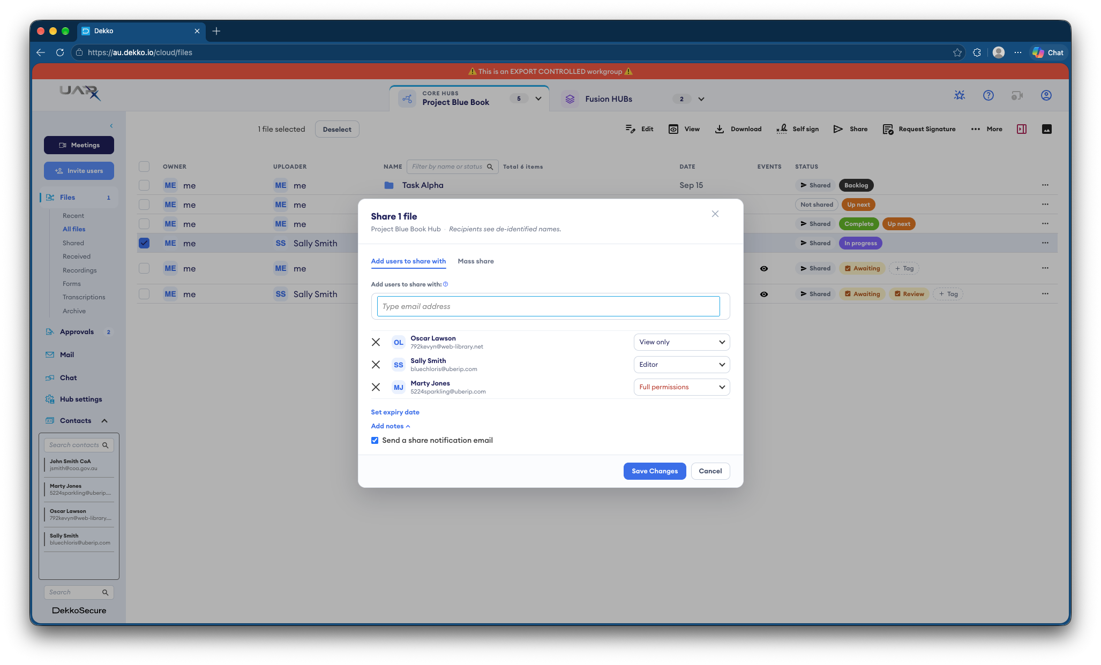
Task: Click the help icon beside Add users label
Action: tap(446, 284)
